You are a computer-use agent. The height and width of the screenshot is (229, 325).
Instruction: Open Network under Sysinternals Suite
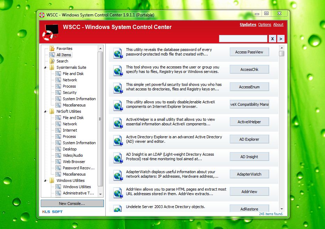[70, 80]
